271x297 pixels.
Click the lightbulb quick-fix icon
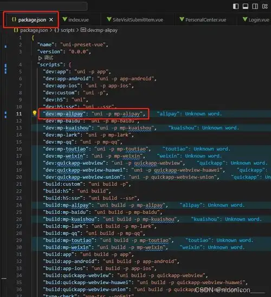pyautogui.click(x=35, y=113)
